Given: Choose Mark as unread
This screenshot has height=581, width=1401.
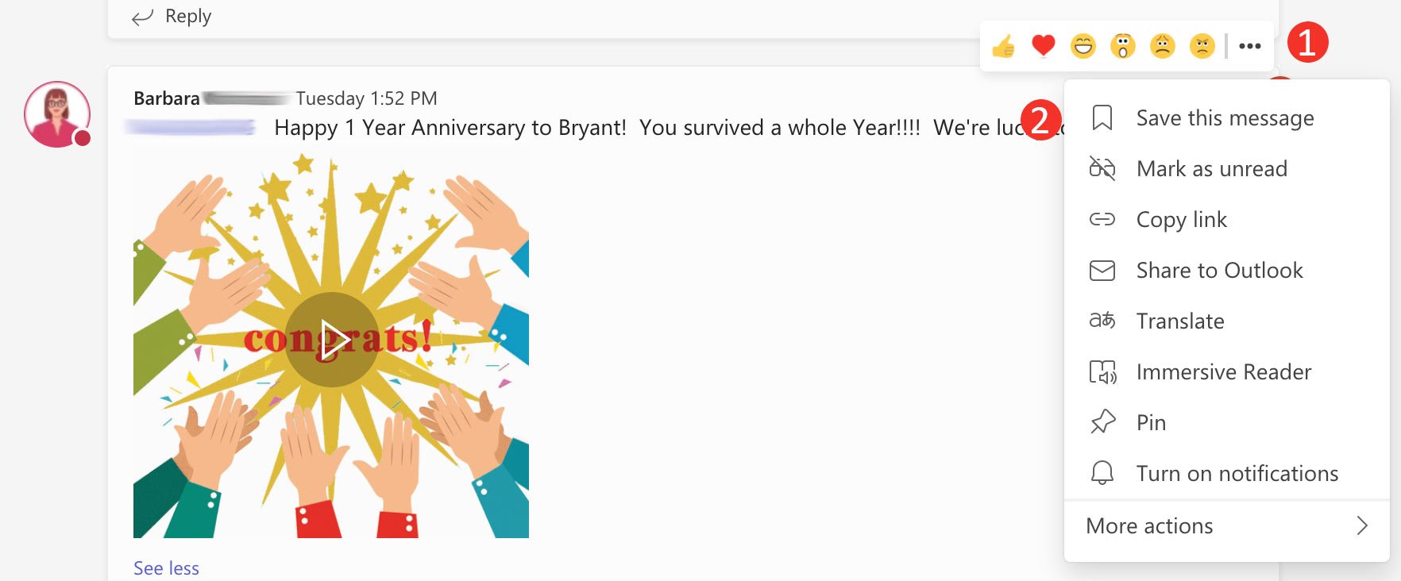Looking at the screenshot, I should click(1226, 169).
